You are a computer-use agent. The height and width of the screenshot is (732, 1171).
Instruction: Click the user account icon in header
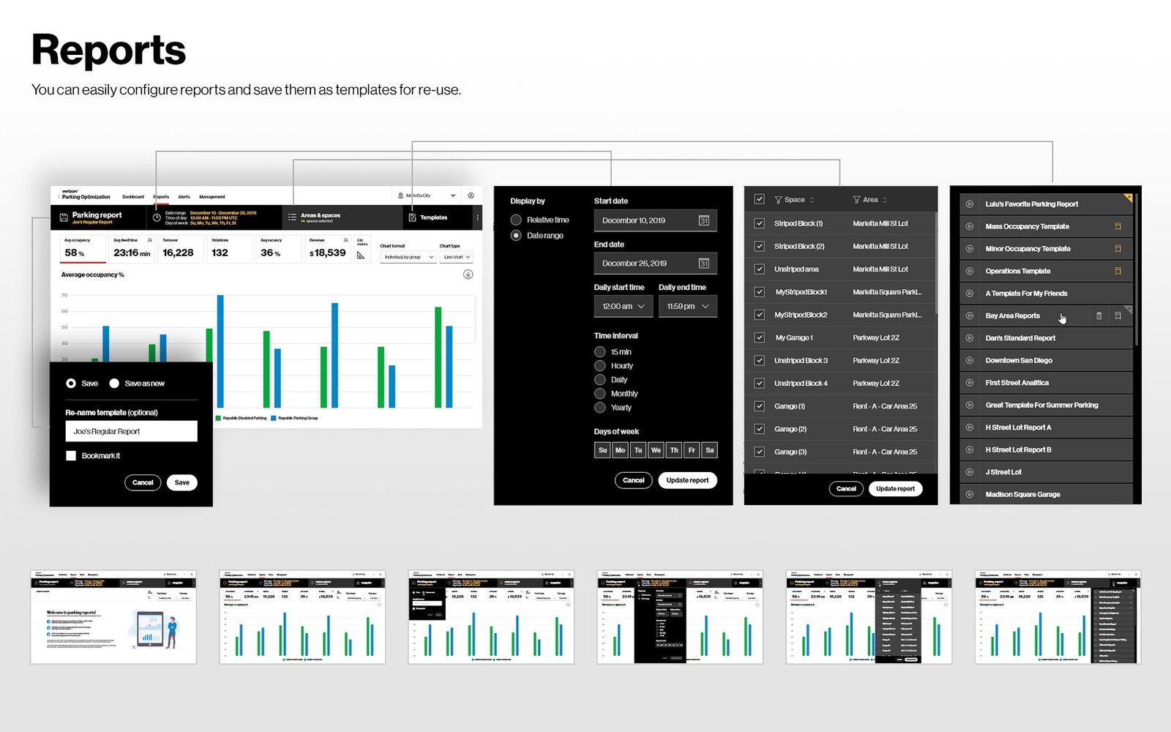tap(471, 195)
